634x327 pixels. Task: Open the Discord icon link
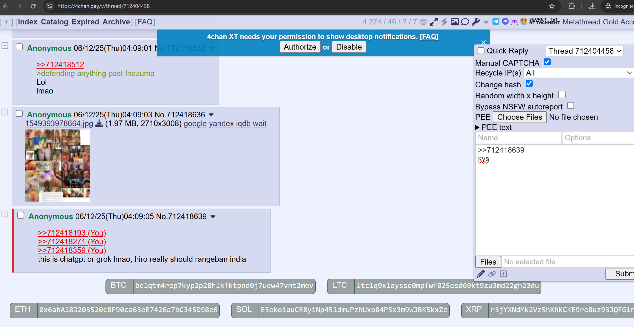pyautogui.click(x=505, y=21)
